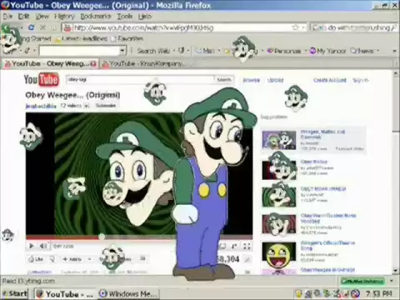Click the flag icon under video
This screenshot has width=400, height=300.
coord(142,258)
